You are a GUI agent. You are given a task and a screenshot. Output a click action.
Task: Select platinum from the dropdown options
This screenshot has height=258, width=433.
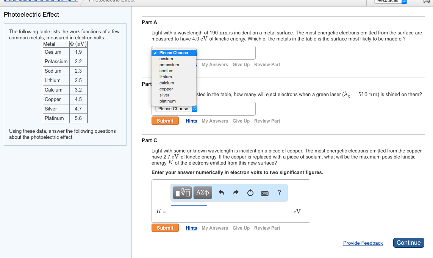pos(168,101)
